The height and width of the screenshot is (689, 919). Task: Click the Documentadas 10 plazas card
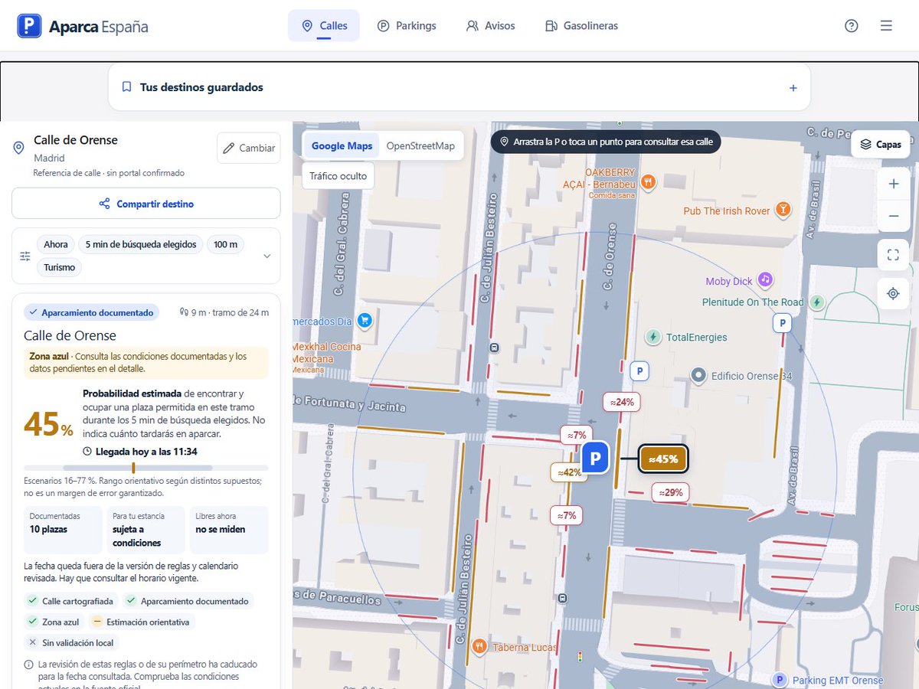[x=63, y=530]
